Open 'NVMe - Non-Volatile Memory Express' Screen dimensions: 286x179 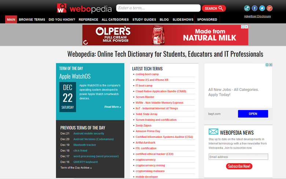159,103
